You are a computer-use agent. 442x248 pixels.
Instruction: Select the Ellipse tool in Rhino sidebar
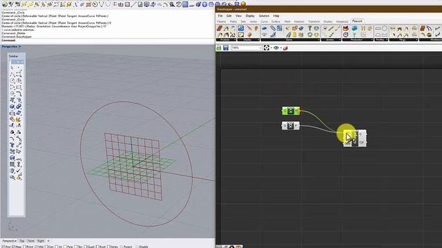19,81
